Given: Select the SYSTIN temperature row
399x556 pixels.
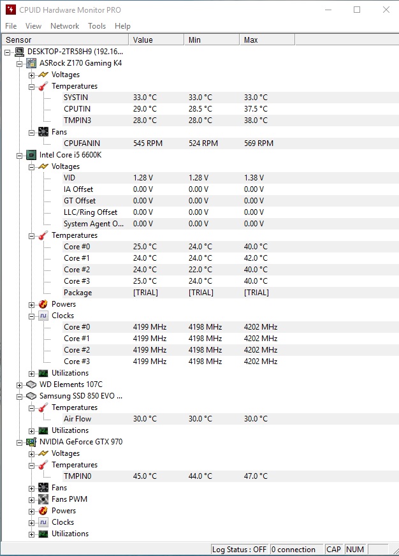Looking at the screenshot, I should pos(230,98).
